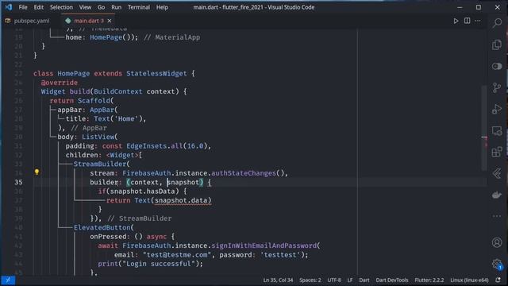Open the Flutter sidebar icon
Viewport: 508px width, 286px height.
[497, 173]
